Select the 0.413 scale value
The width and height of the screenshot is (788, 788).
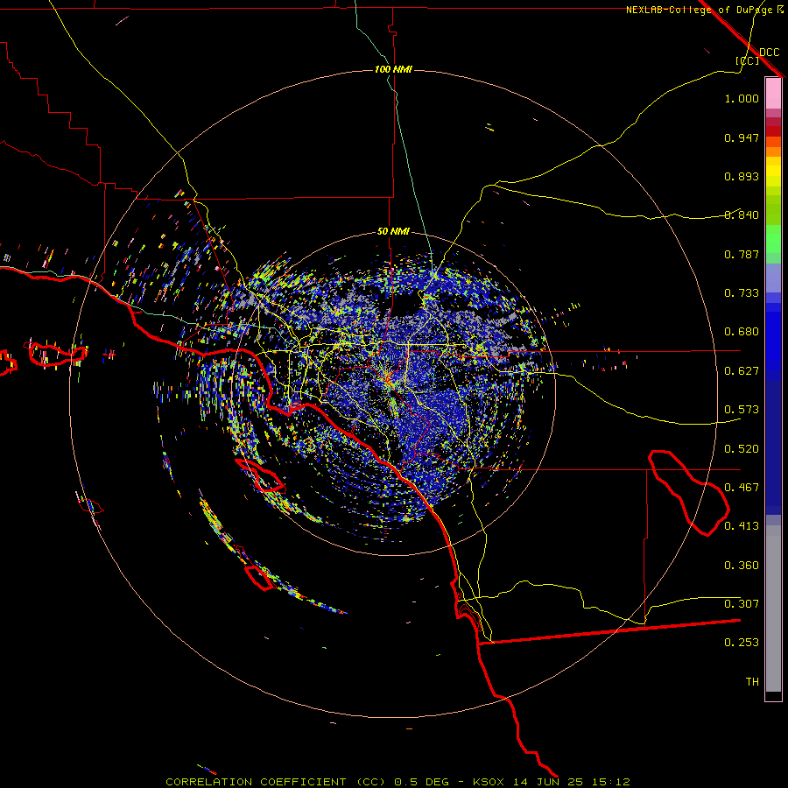(742, 526)
